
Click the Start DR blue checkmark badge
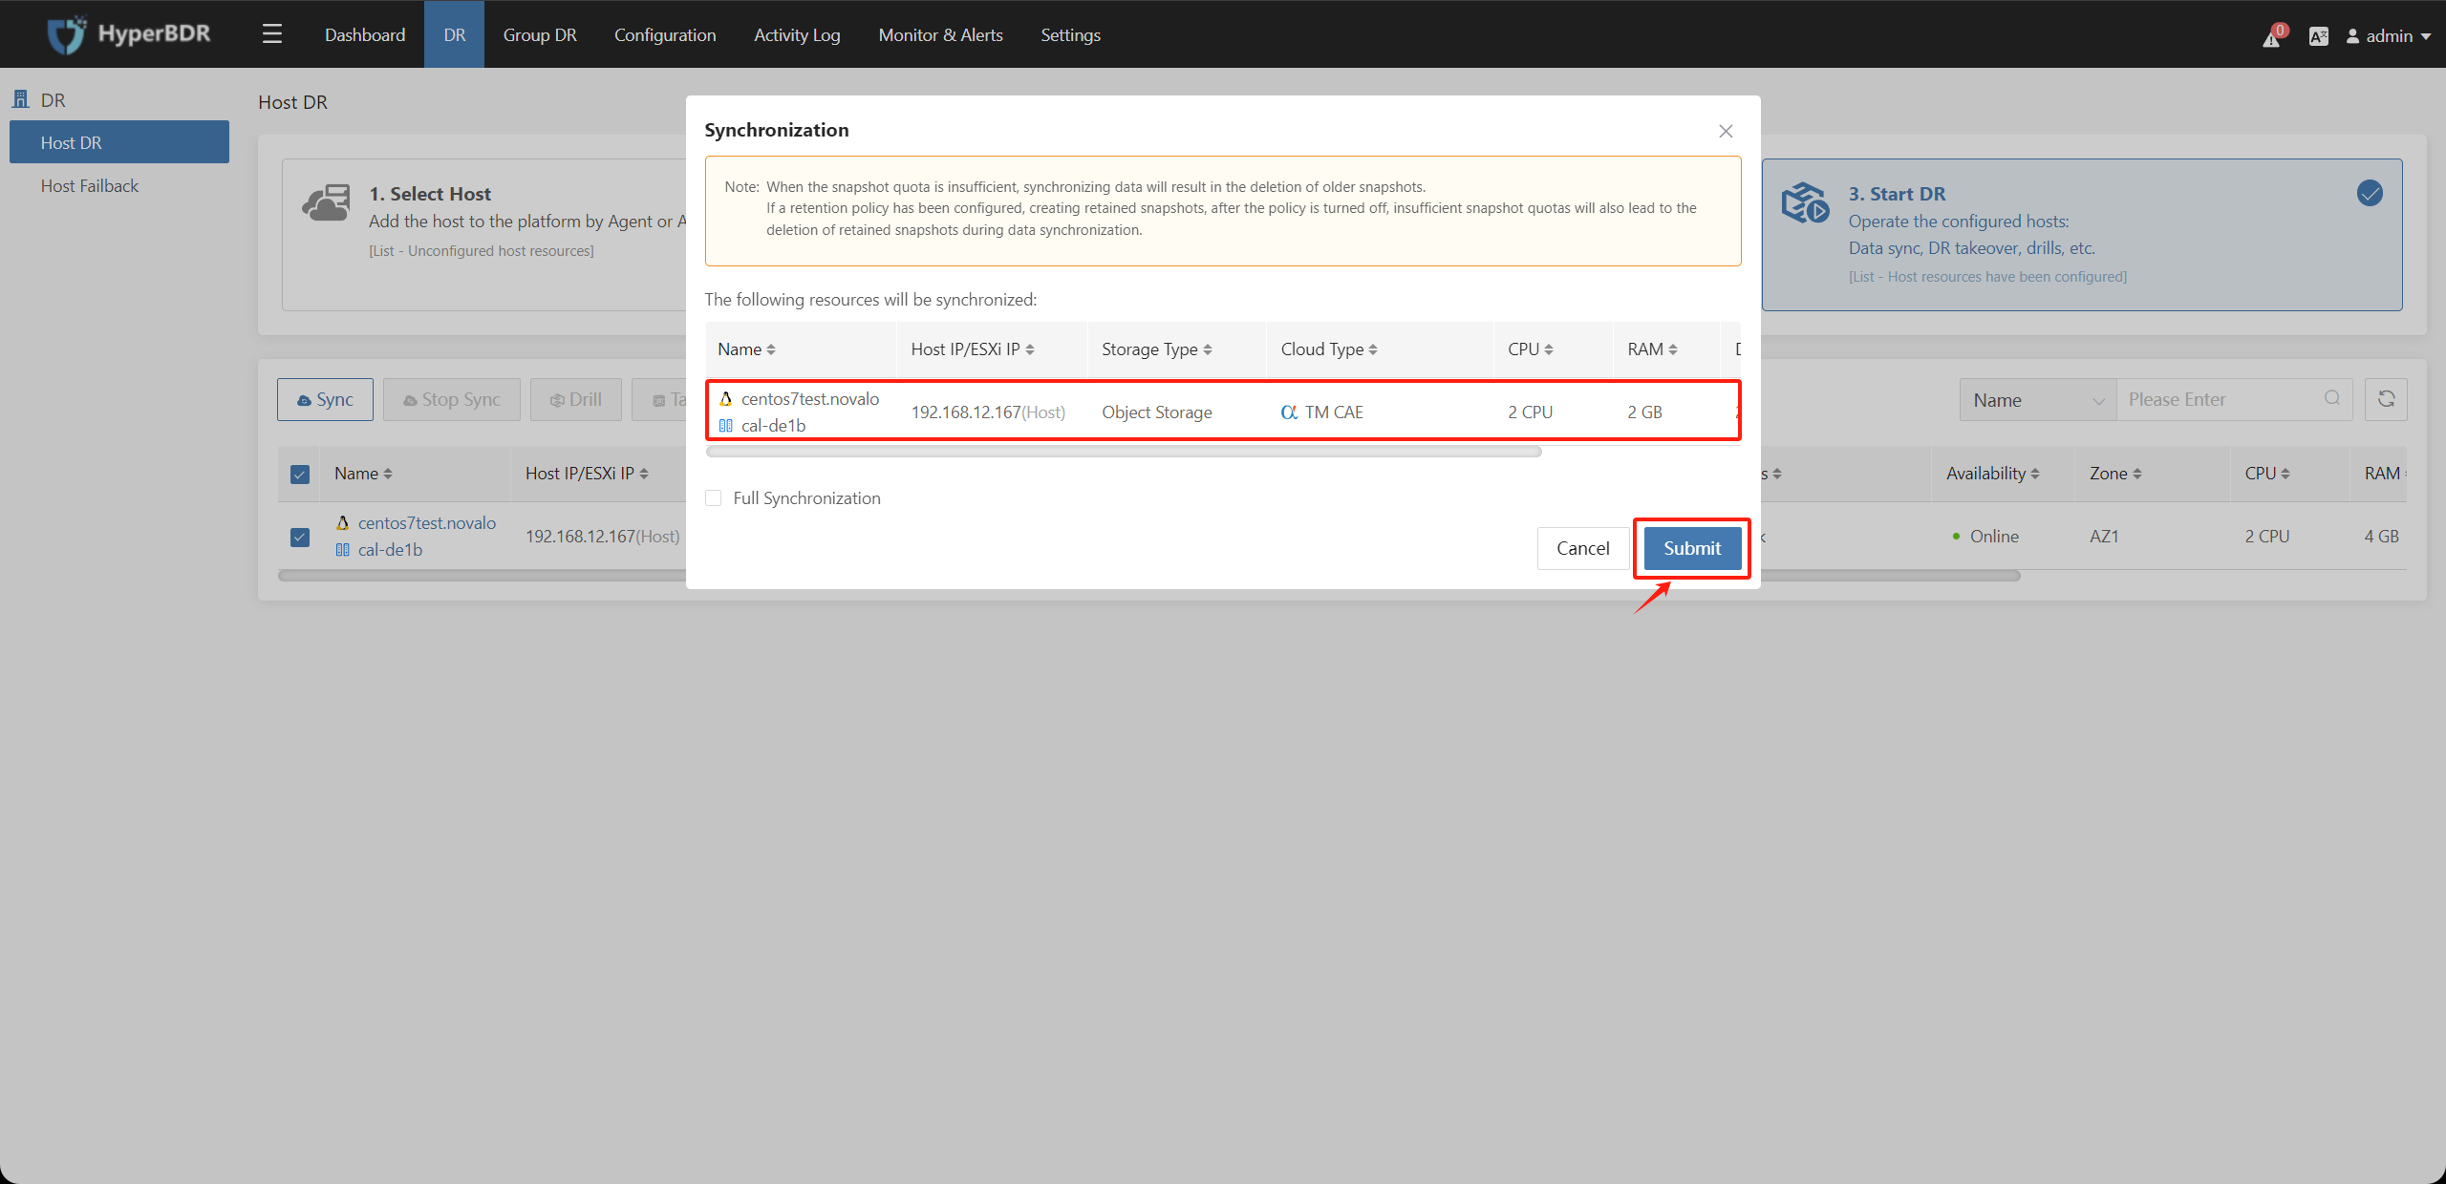2370,193
